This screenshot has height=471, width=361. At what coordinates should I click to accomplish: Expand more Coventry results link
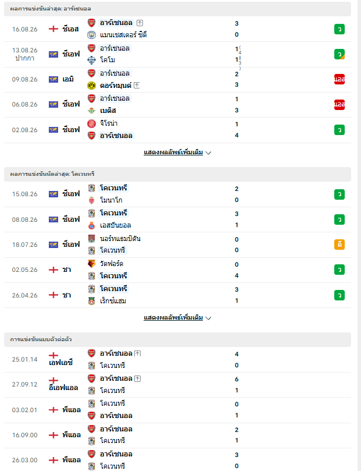tap(177, 317)
